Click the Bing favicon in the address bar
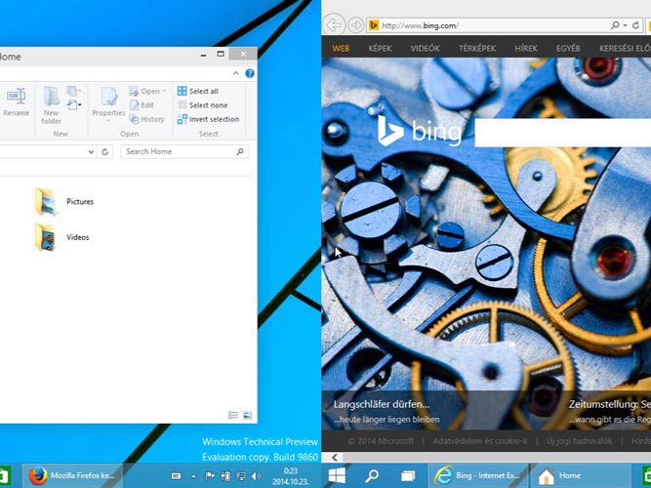The height and width of the screenshot is (488, 651). (x=374, y=25)
